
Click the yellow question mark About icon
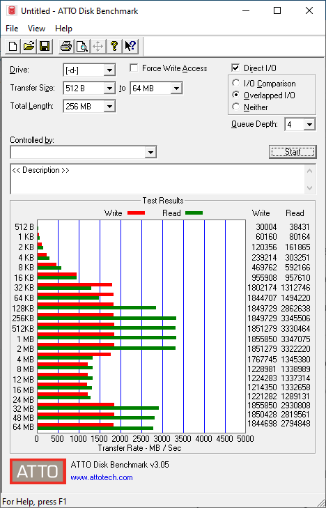[x=114, y=46]
